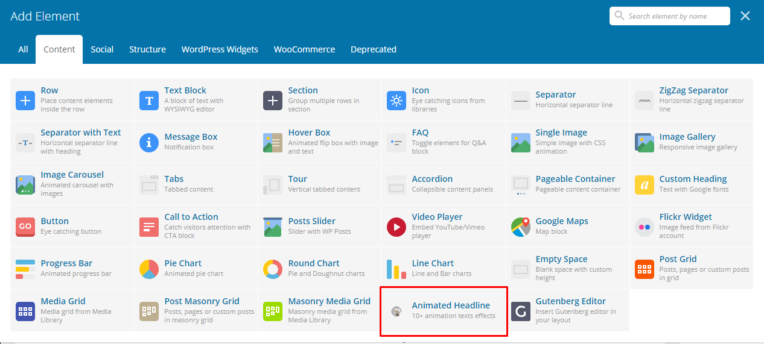The height and width of the screenshot is (344, 764).
Task: Click the Progress Bar icon
Action: [25, 269]
